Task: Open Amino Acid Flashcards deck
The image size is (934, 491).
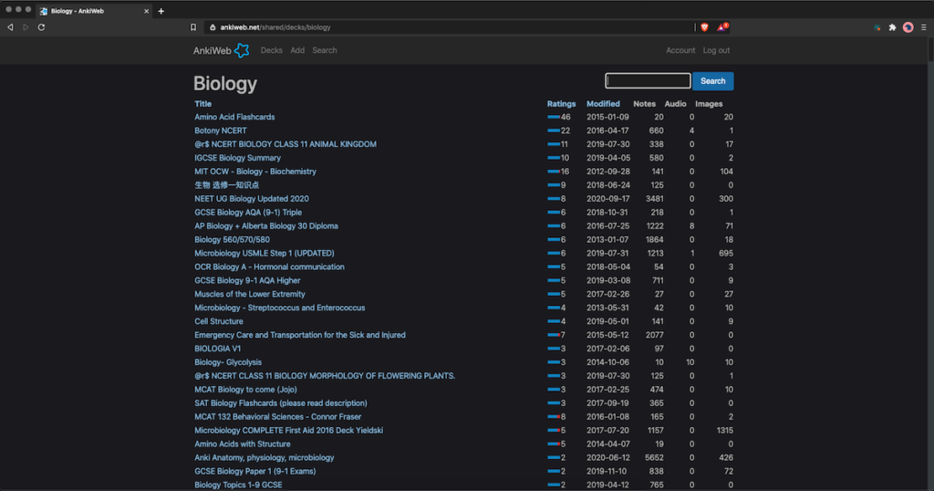Action: 234,117
